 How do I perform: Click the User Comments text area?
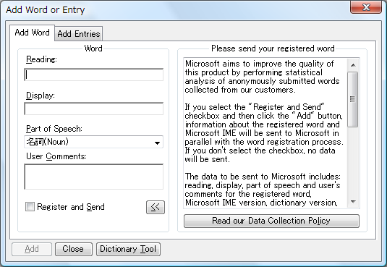[x=94, y=177]
